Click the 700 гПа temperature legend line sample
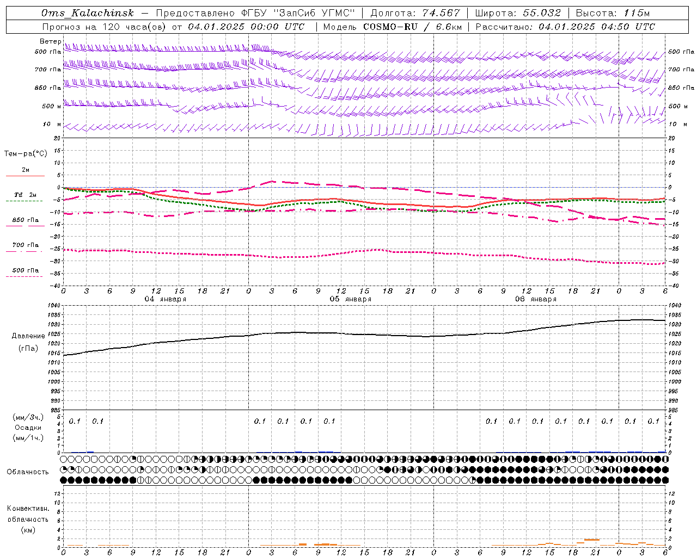Viewport: 697px width, 557px height. 25,251
